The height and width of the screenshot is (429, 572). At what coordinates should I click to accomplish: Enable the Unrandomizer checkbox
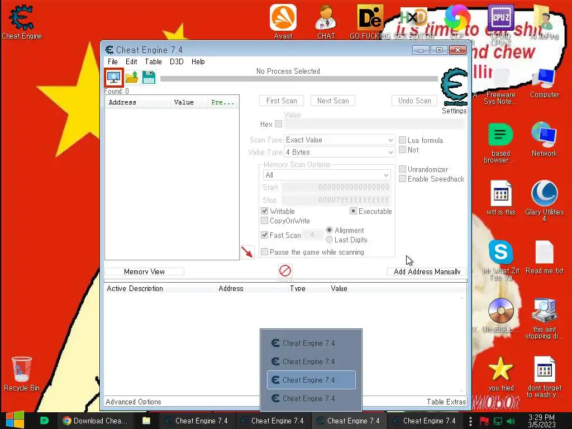[402, 169]
